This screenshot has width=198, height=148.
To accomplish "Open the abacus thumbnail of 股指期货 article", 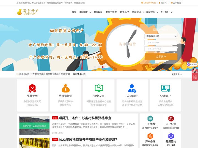I will click(x=34, y=143).
